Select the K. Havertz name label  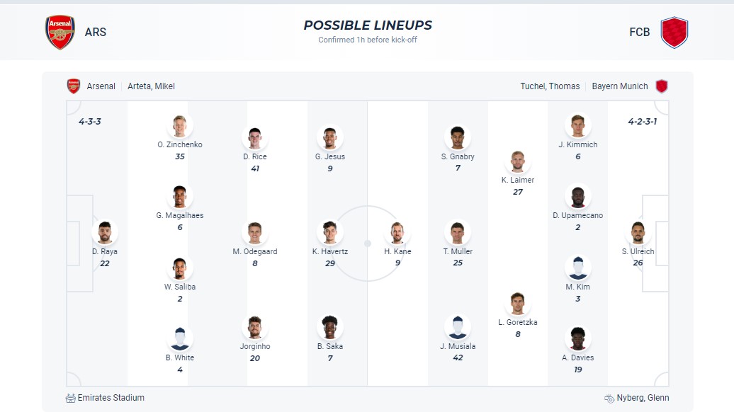point(330,251)
